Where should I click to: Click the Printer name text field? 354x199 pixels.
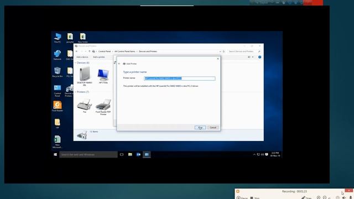[x=179, y=78]
